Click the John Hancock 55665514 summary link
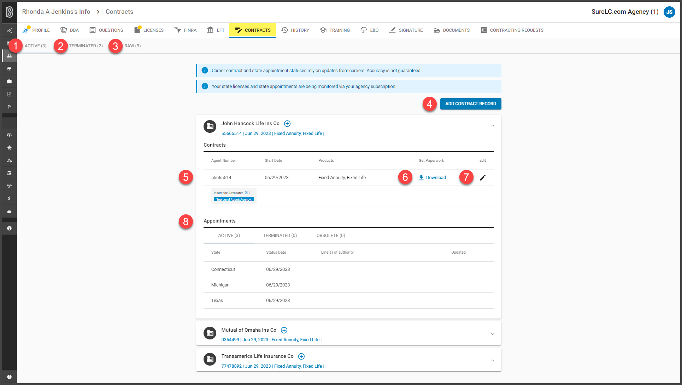 coord(273,134)
